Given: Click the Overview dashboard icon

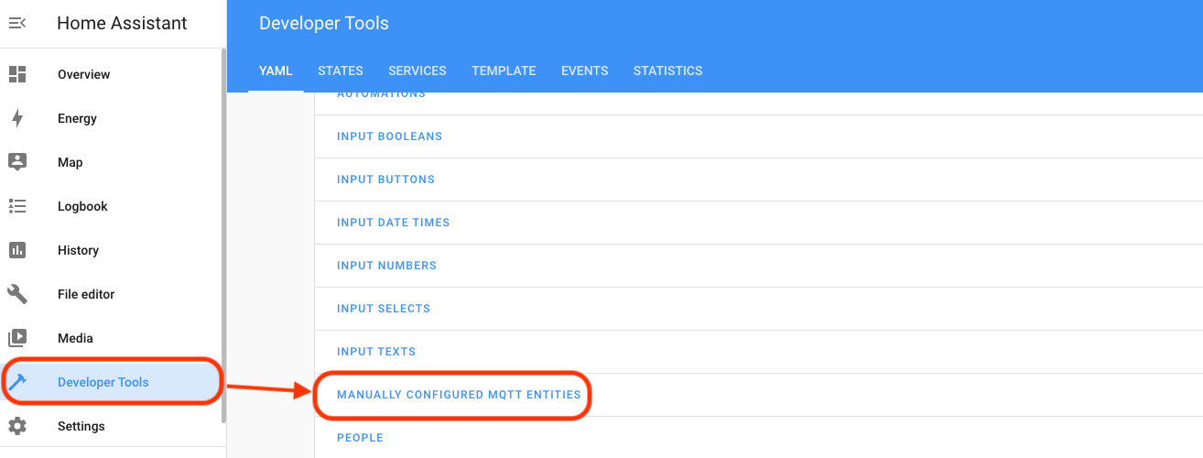Looking at the screenshot, I should (x=17, y=74).
